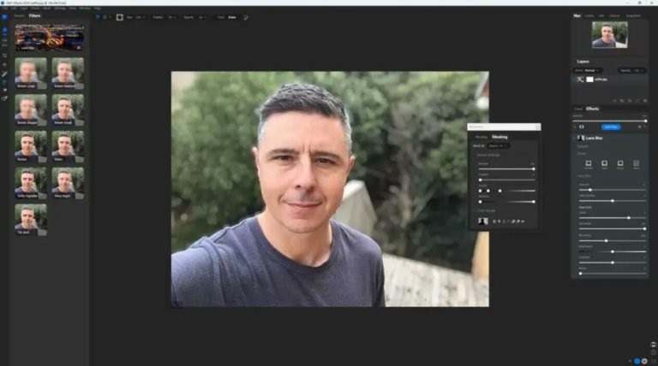Image resolution: width=658 pixels, height=366 pixels.
Task: Switch to the Local tab
Action: (x=578, y=109)
